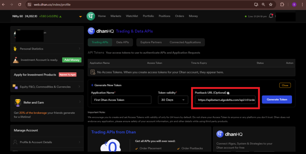The width and height of the screenshot is (306, 154).
Task: Click the Investment Account mountain flag icon
Action: point(16,60)
